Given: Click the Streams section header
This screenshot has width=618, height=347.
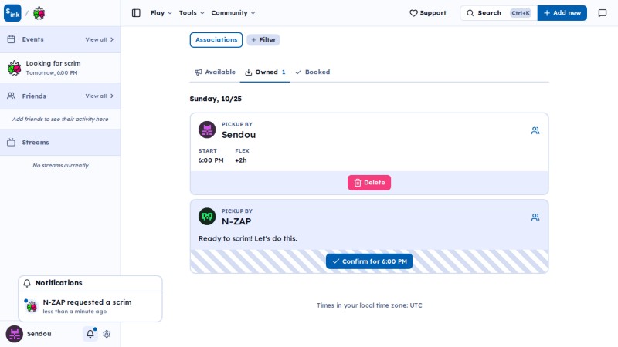Looking at the screenshot, I should 60,143.
